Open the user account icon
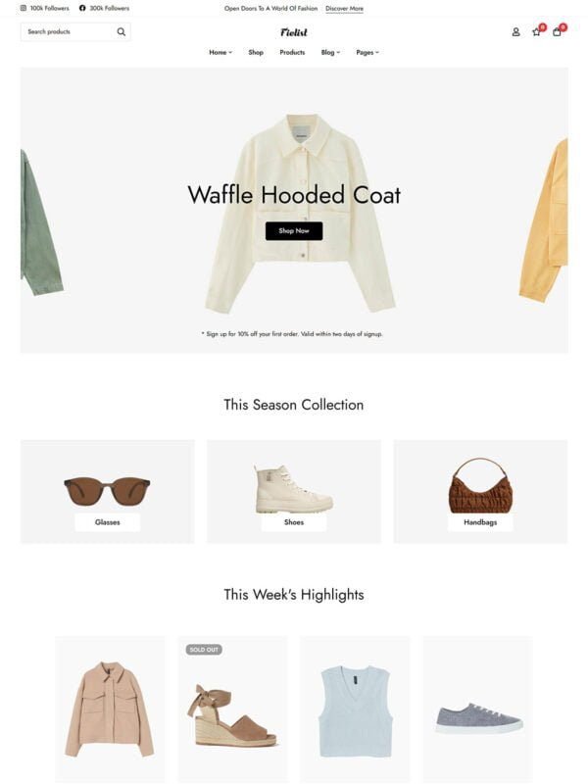 pyautogui.click(x=515, y=32)
